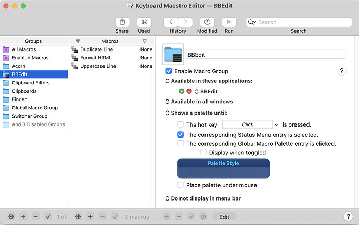Uncheck the Status Menu entry is selected option
Image resolution: width=359 pixels, height=225 pixels.
point(181,134)
